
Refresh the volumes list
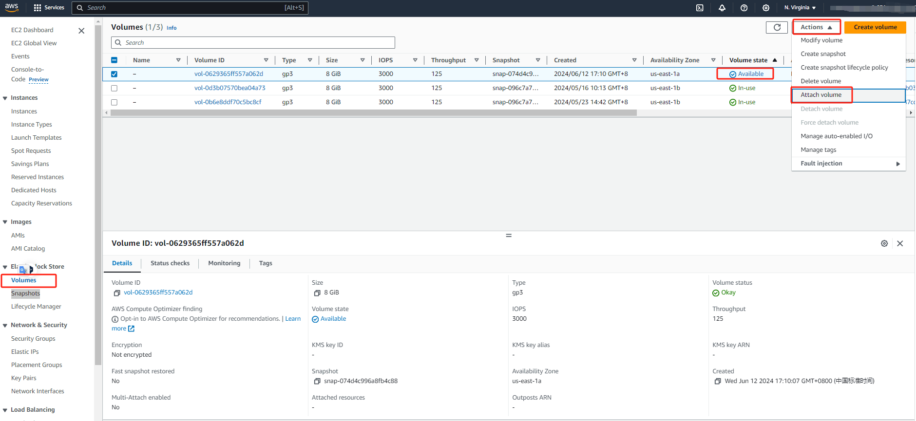(x=777, y=27)
